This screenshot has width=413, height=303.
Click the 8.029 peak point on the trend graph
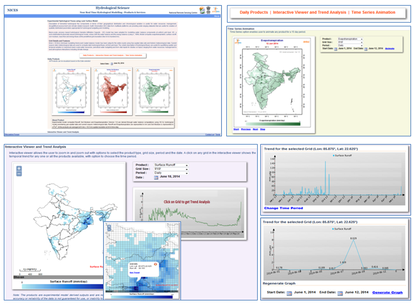click(x=353, y=241)
